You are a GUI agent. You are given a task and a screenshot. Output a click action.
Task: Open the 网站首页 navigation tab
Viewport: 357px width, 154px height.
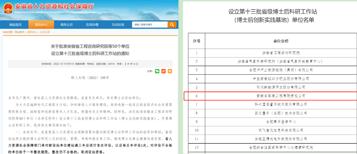point(15,25)
